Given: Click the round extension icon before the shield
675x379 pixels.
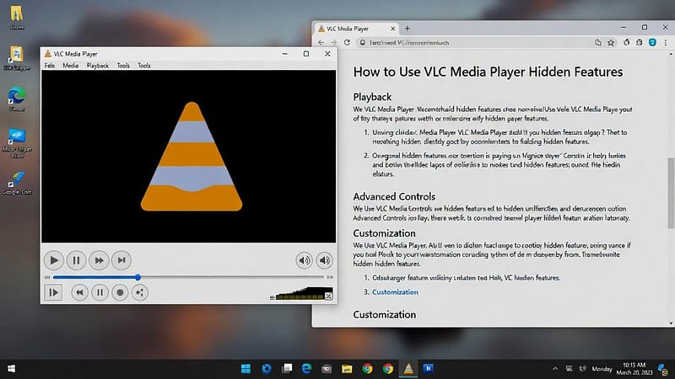Looking at the screenshot, I should [640, 42].
